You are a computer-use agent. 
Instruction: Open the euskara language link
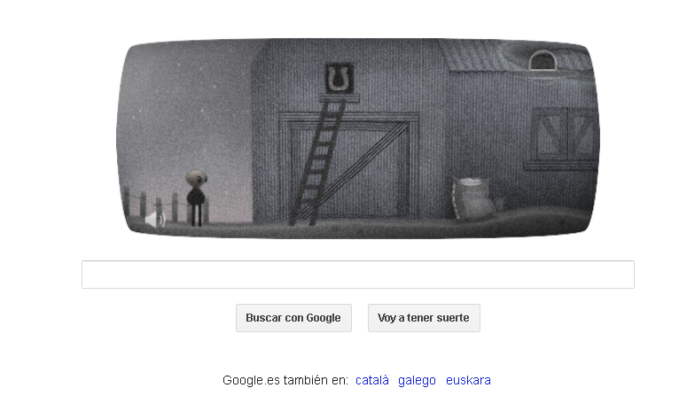pyautogui.click(x=468, y=380)
